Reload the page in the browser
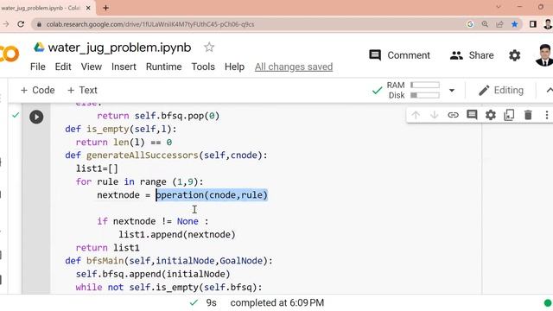553x311 pixels. 21,24
